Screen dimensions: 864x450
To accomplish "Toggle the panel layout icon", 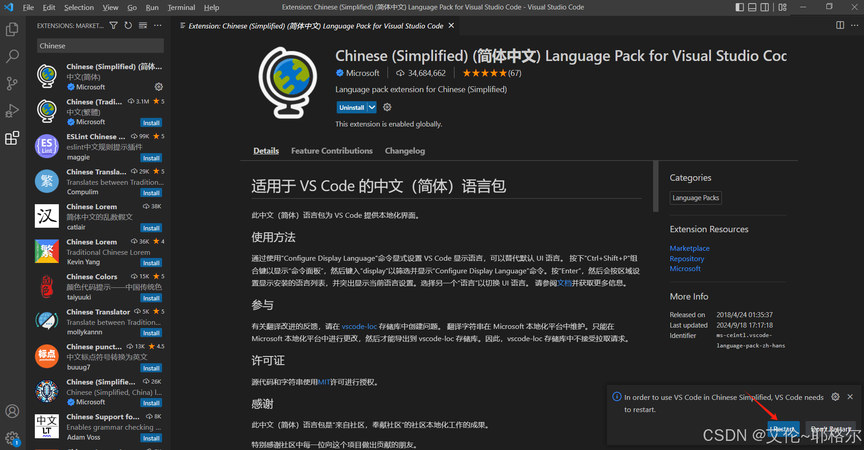I will (x=752, y=7).
